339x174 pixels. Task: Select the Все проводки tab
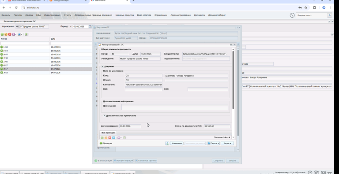point(108,133)
